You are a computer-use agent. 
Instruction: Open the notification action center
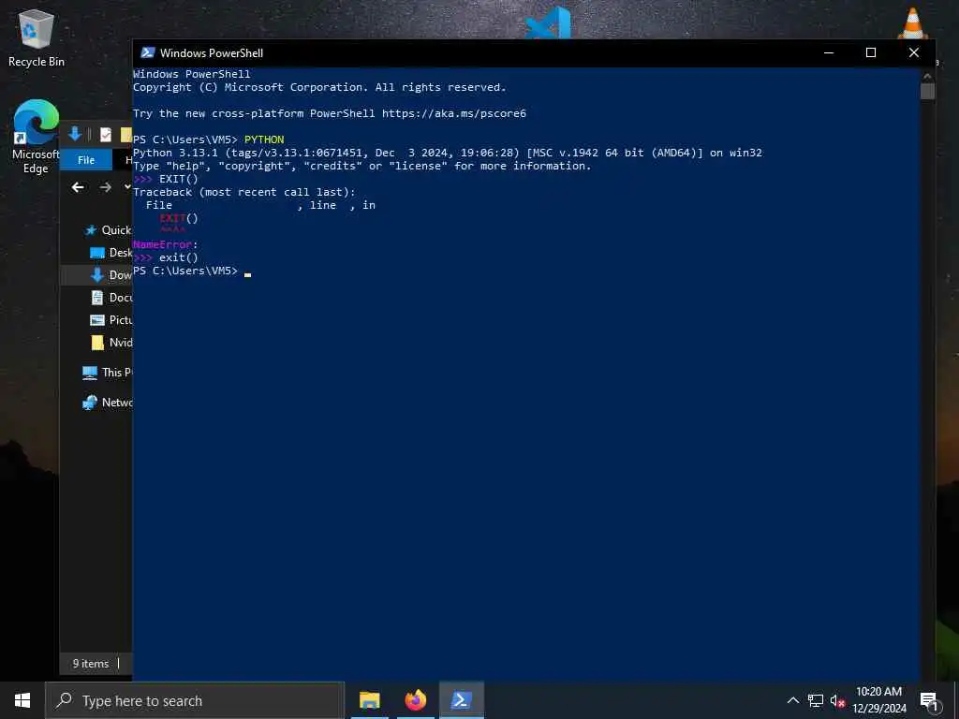coord(928,700)
